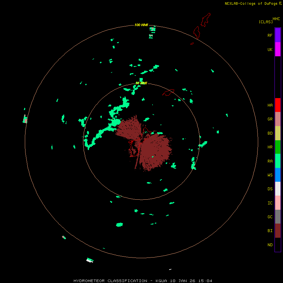283x283 pixels.
Task: Click the GC legend label
Action: click(x=270, y=217)
